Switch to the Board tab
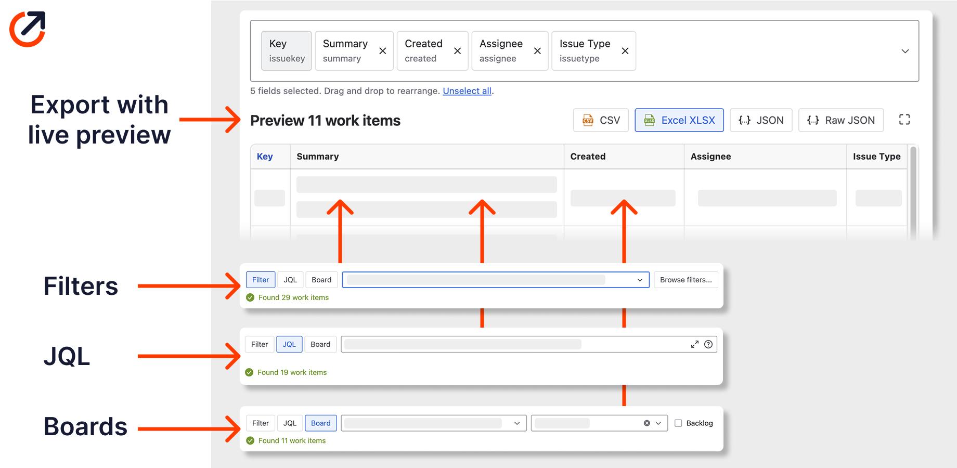957x468 pixels. coord(320,423)
